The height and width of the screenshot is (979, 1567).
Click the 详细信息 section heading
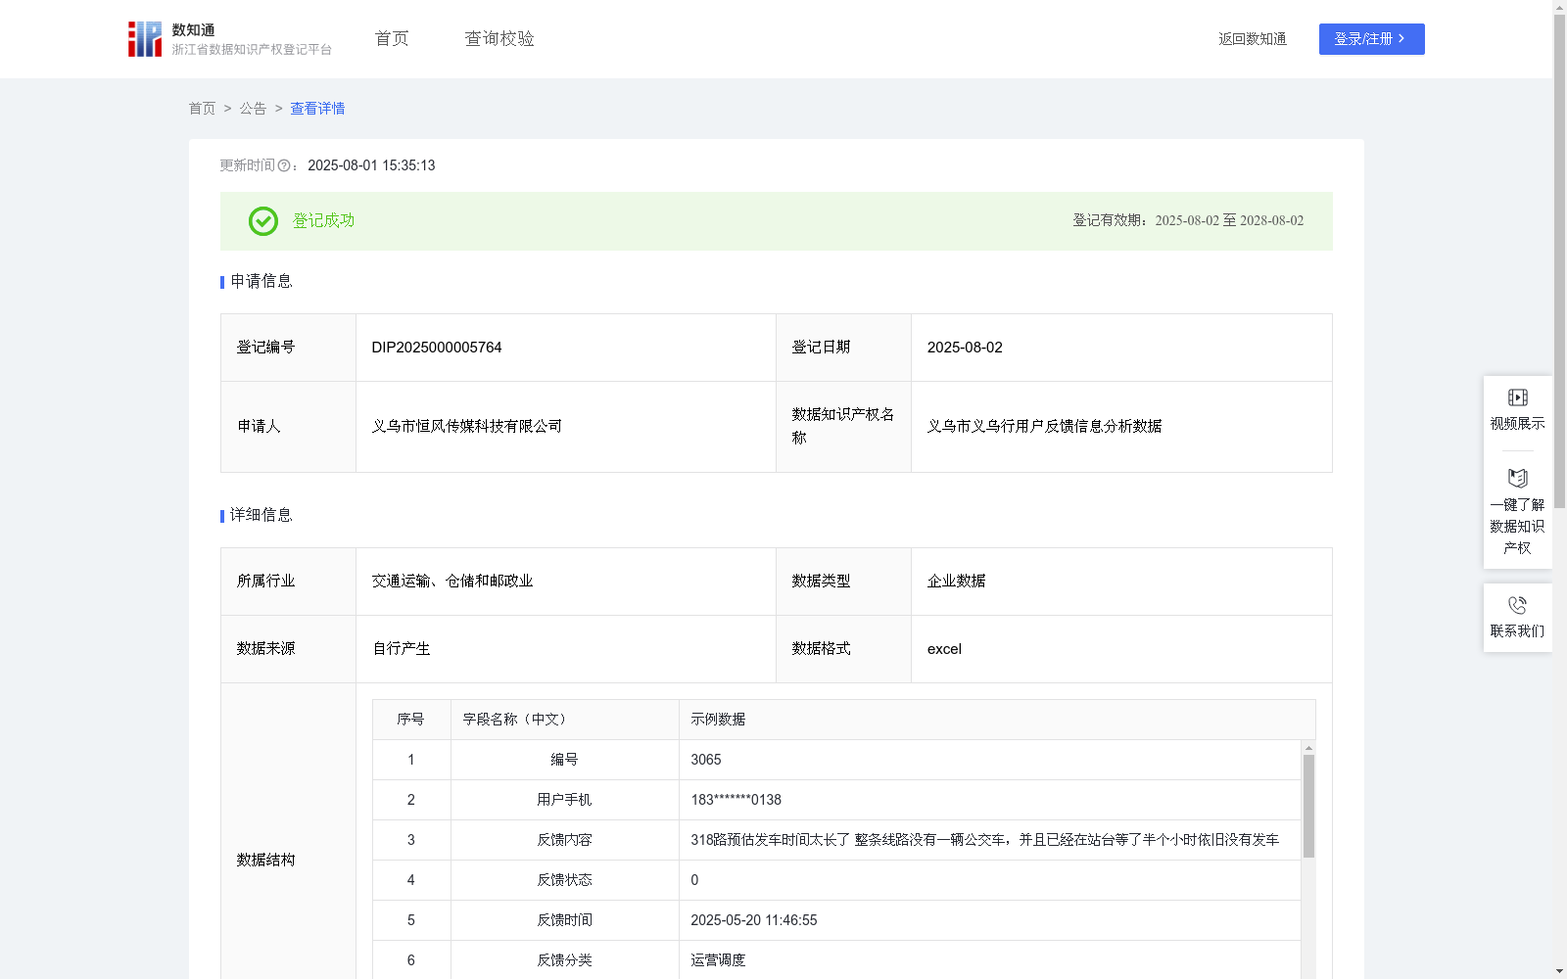click(261, 515)
